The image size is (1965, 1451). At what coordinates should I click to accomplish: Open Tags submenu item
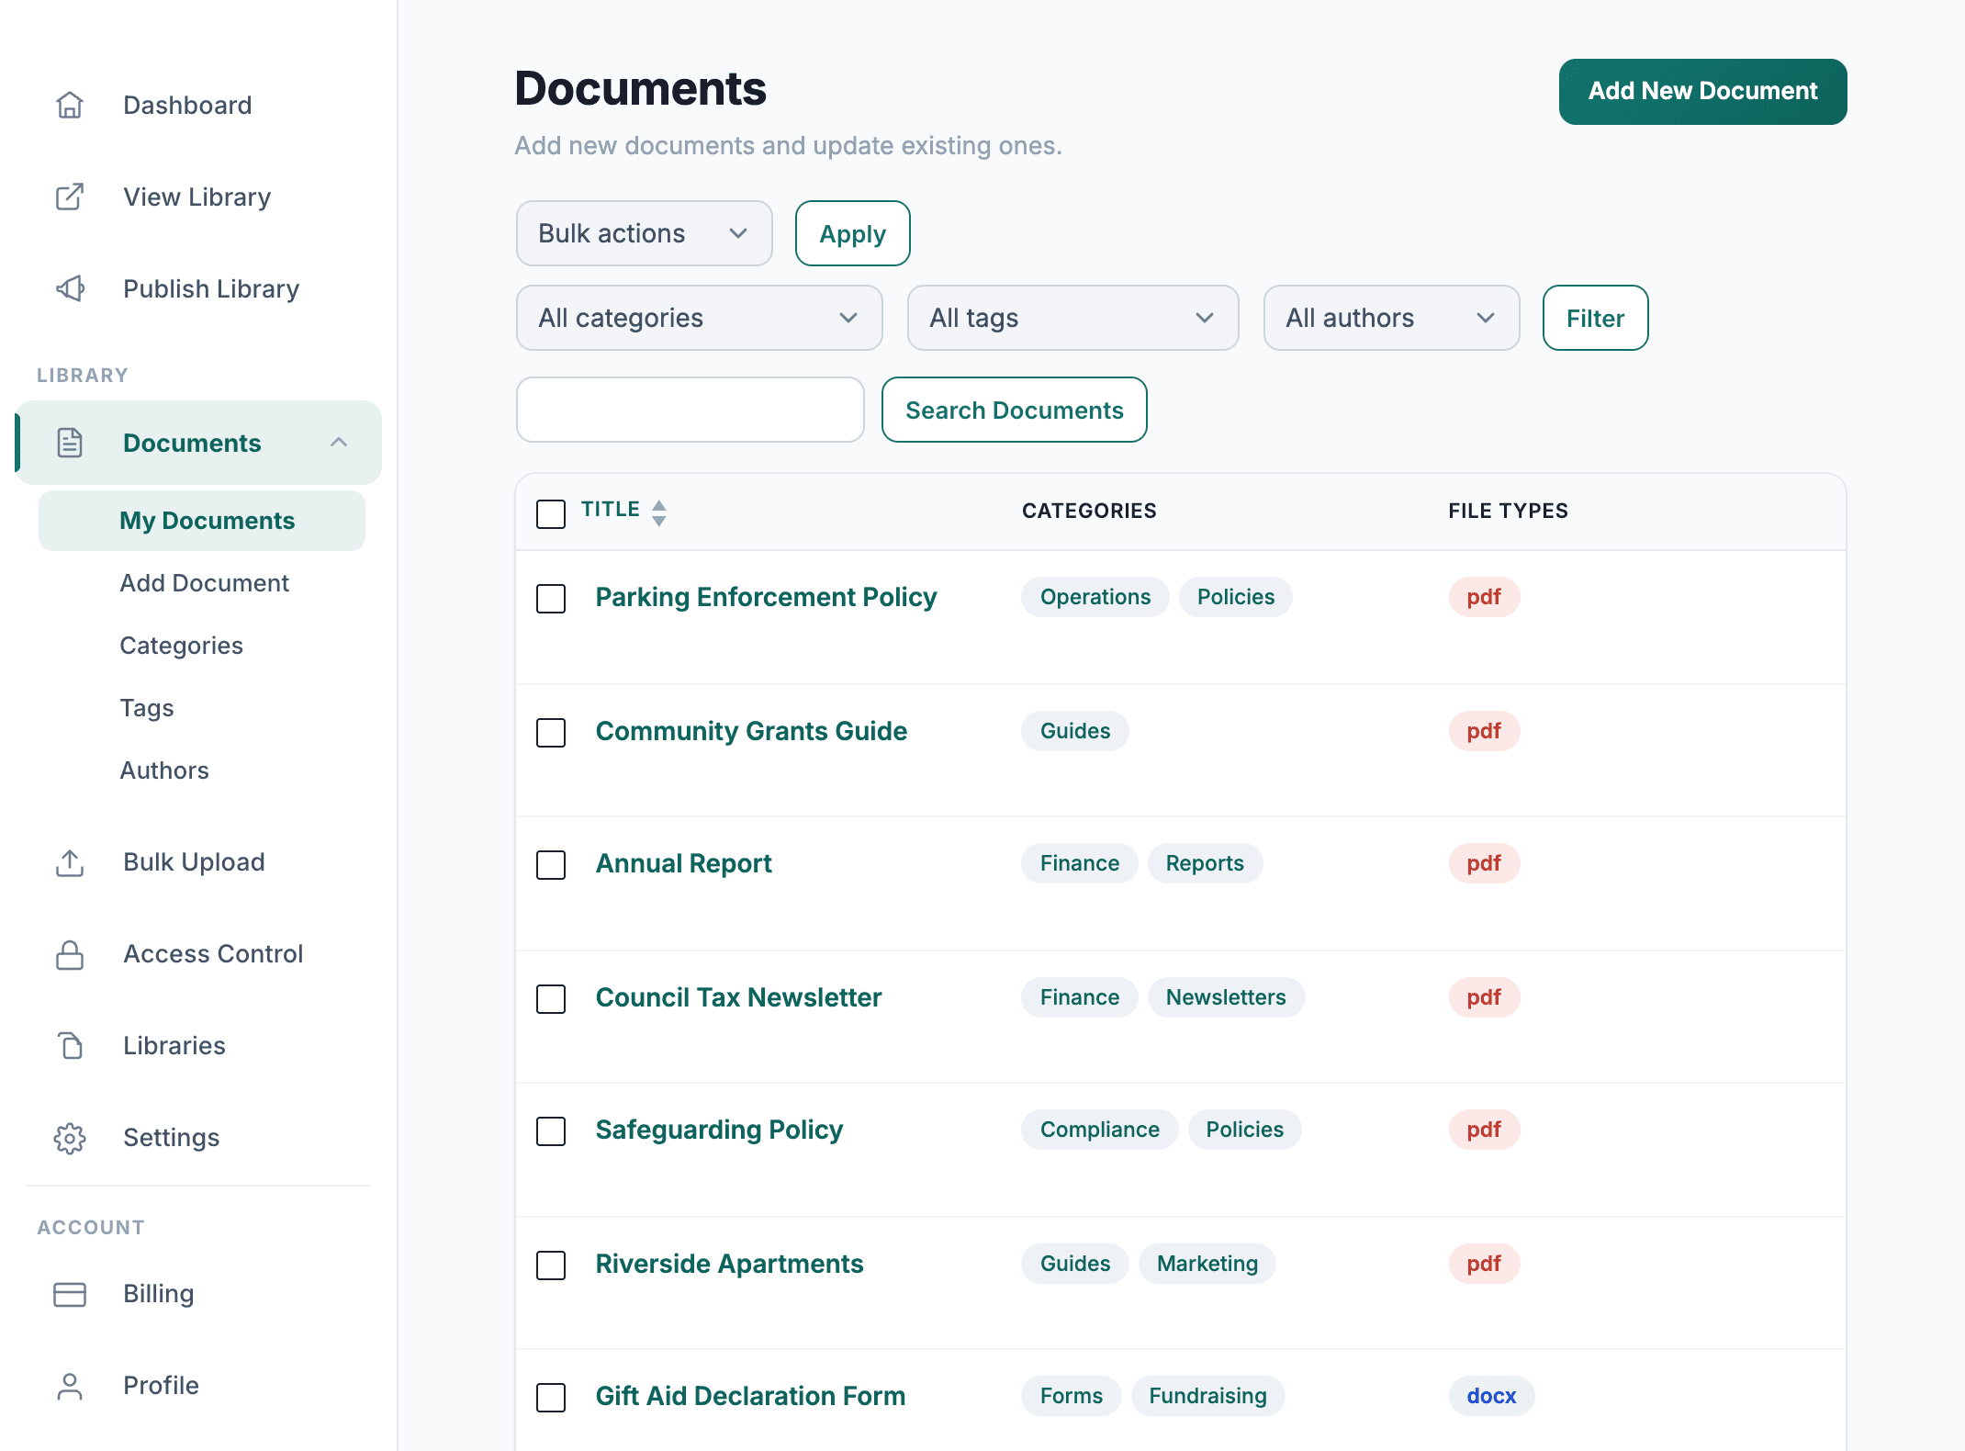tap(147, 708)
